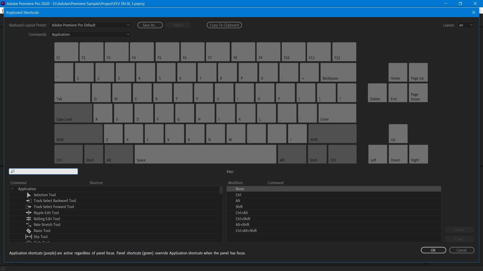Click the Copy To Clipboard button
Image resolution: width=483 pixels, height=271 pixels.
224,25
